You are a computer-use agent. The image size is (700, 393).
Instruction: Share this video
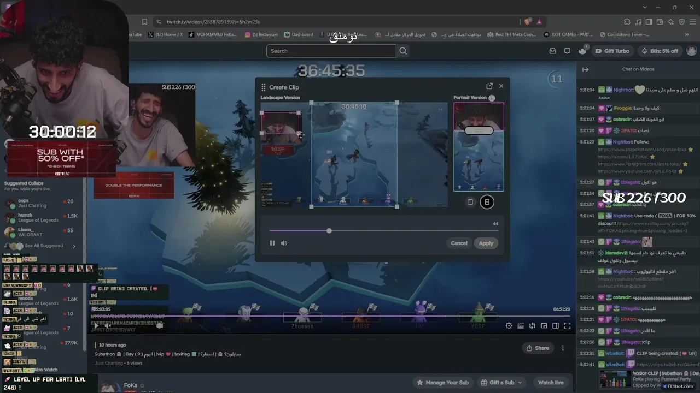[x=538, y=348]
